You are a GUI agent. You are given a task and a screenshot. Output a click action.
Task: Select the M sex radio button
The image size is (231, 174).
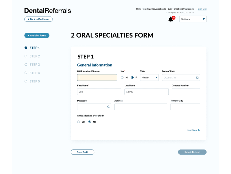click(x=122, y=78)
